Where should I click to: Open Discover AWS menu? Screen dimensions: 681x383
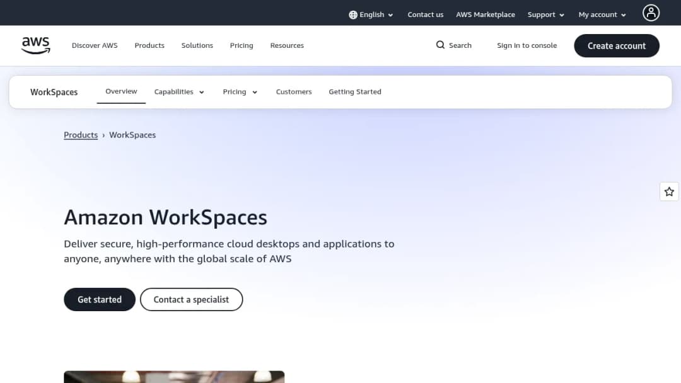[x=95, y=45]
